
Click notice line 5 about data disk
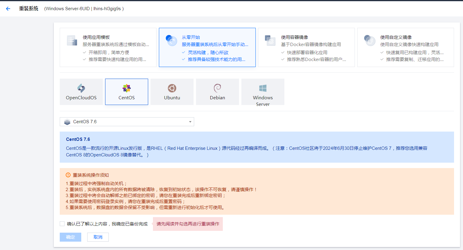[x=146, y=208]
